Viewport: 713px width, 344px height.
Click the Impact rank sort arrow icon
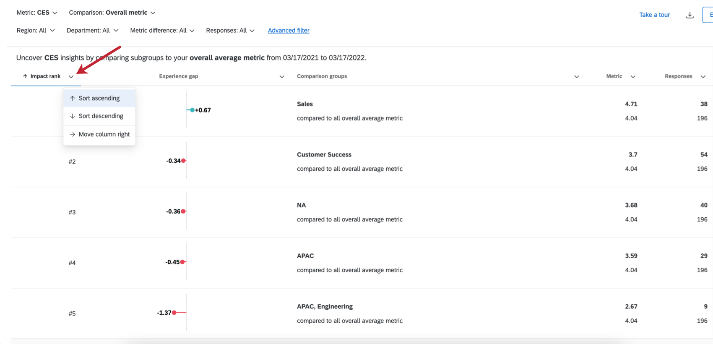point(25,76)
